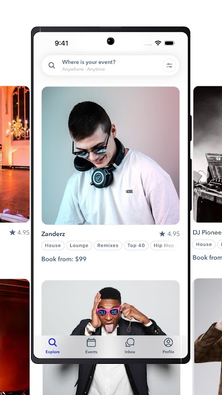Select the House genre chip under Zanderz

click(x=53, y=245)
